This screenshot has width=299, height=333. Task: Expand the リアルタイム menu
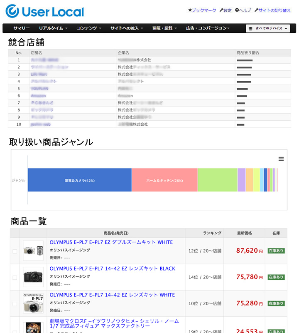[53, 28]
